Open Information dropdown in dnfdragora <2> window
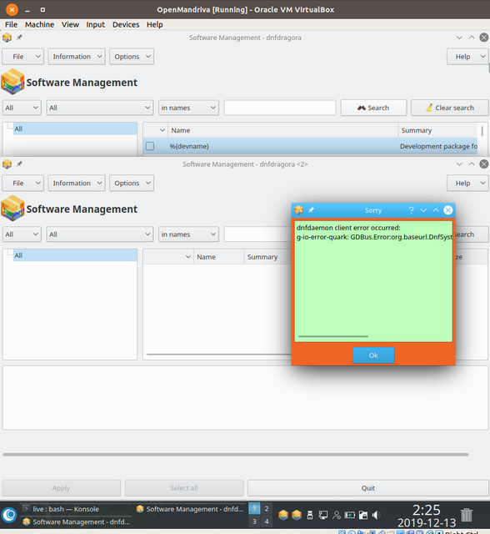This screenshot has width=490, height=534. tap(77, 184)
